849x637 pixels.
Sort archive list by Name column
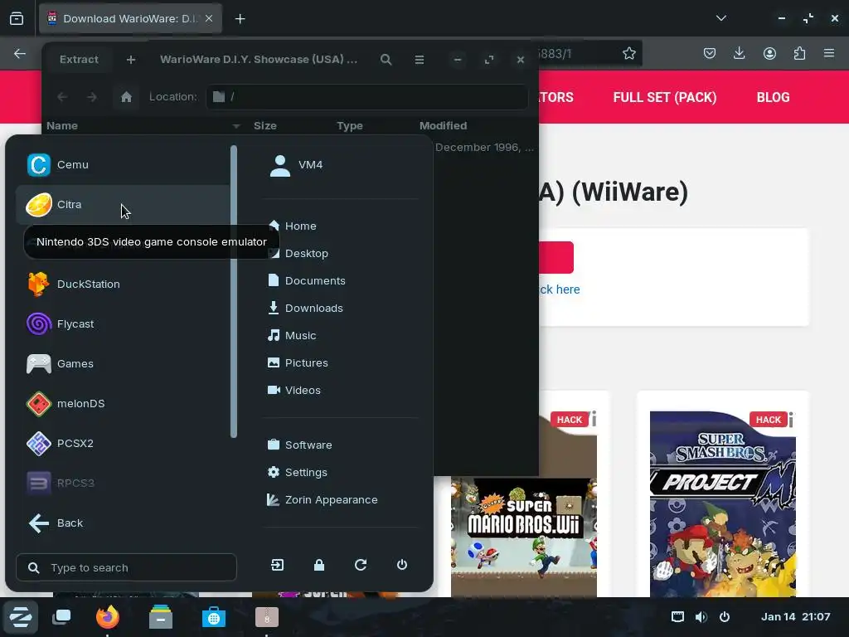pyautogui.click(x=143, y=126)
